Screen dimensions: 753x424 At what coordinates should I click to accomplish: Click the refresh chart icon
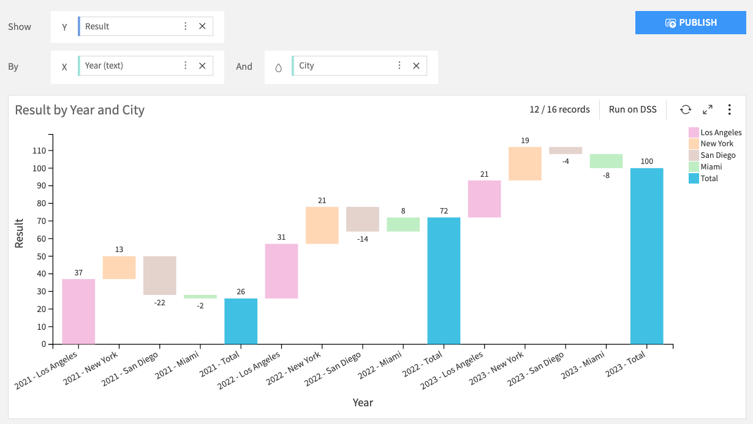[686, 110]
